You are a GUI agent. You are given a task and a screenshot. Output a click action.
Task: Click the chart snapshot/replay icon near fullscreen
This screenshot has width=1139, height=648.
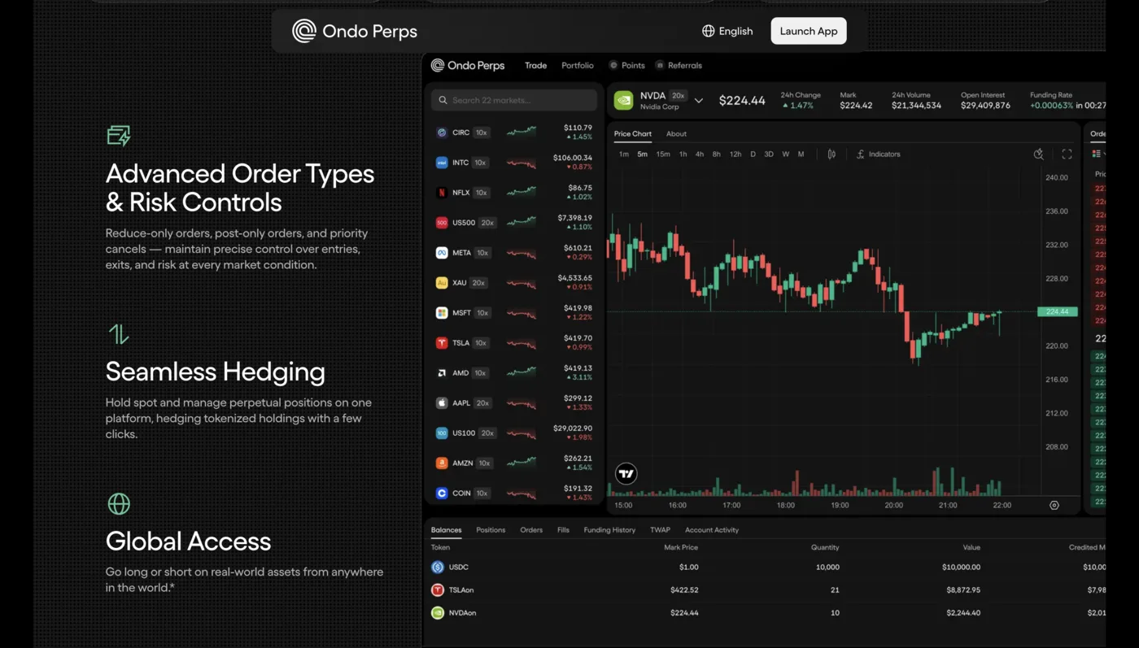click(1039, 154)
